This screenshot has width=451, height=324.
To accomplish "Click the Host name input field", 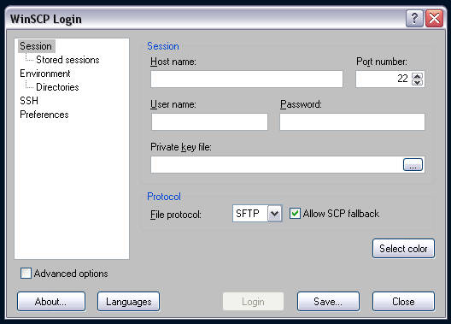I will [247, 79].
